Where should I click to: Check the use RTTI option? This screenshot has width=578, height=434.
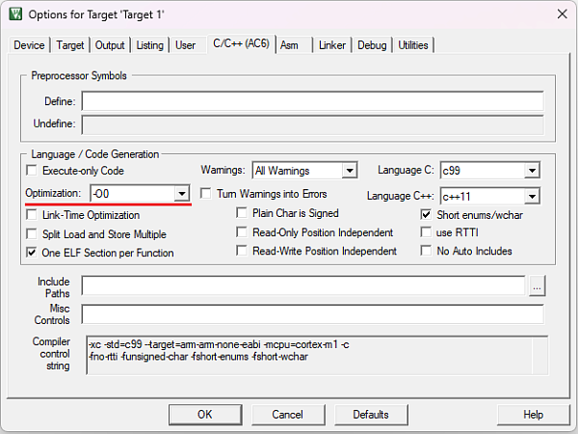[427, 232]
